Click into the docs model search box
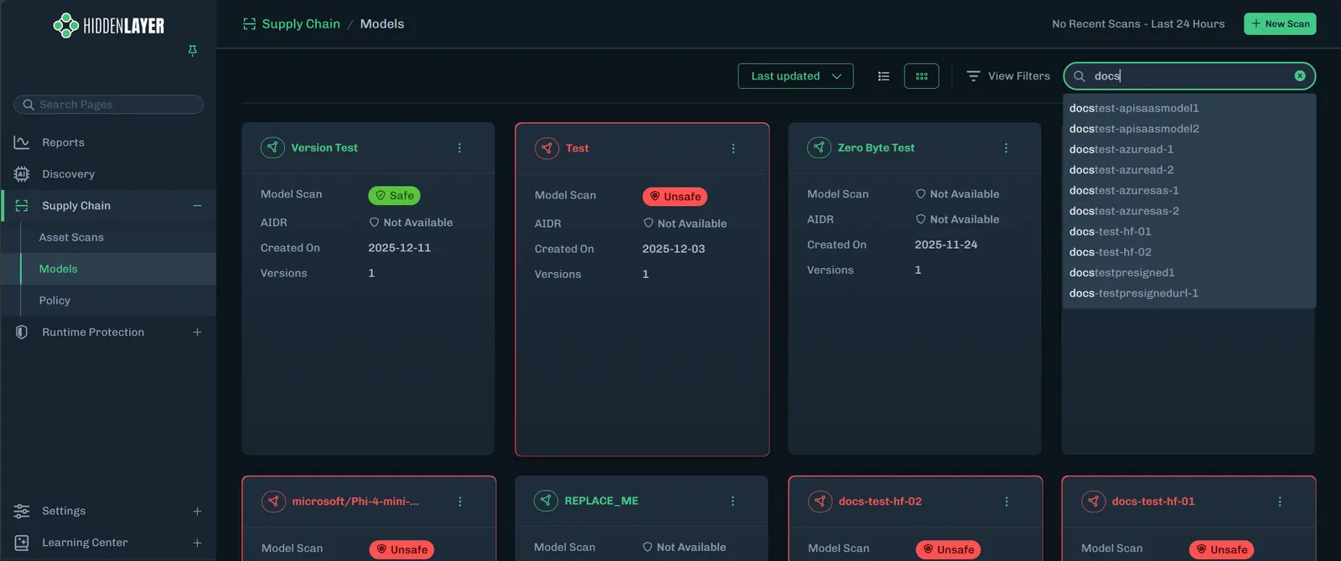 [1189, 76]
